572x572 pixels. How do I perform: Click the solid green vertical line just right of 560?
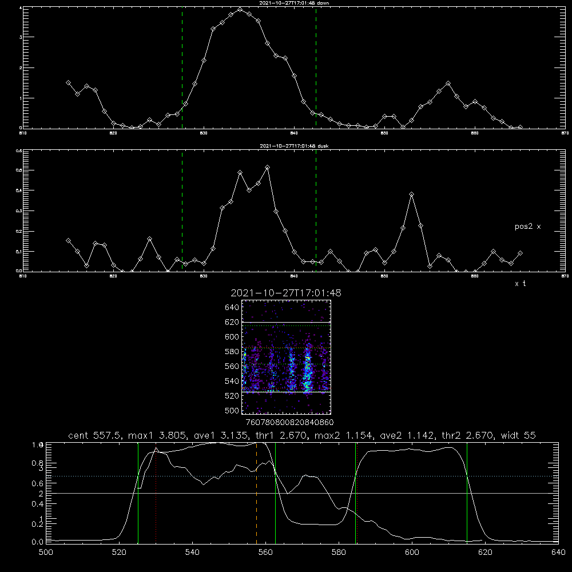coord(276,492)
